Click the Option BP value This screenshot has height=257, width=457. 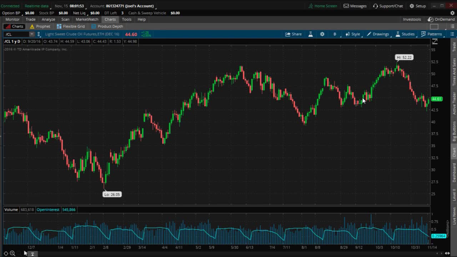[x=30, y=13]
